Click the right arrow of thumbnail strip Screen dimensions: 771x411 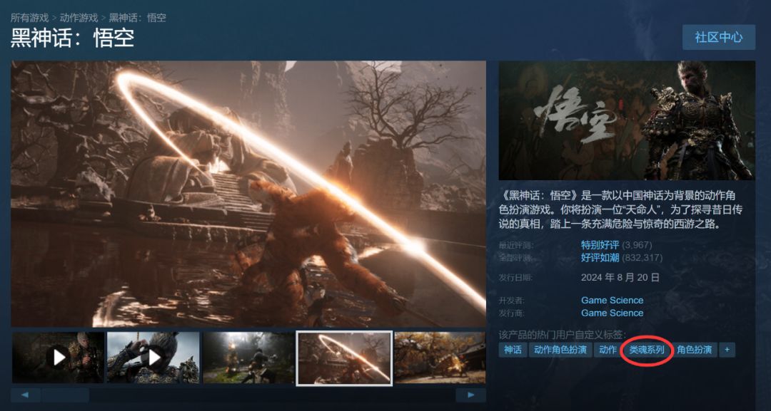point(470,395)
